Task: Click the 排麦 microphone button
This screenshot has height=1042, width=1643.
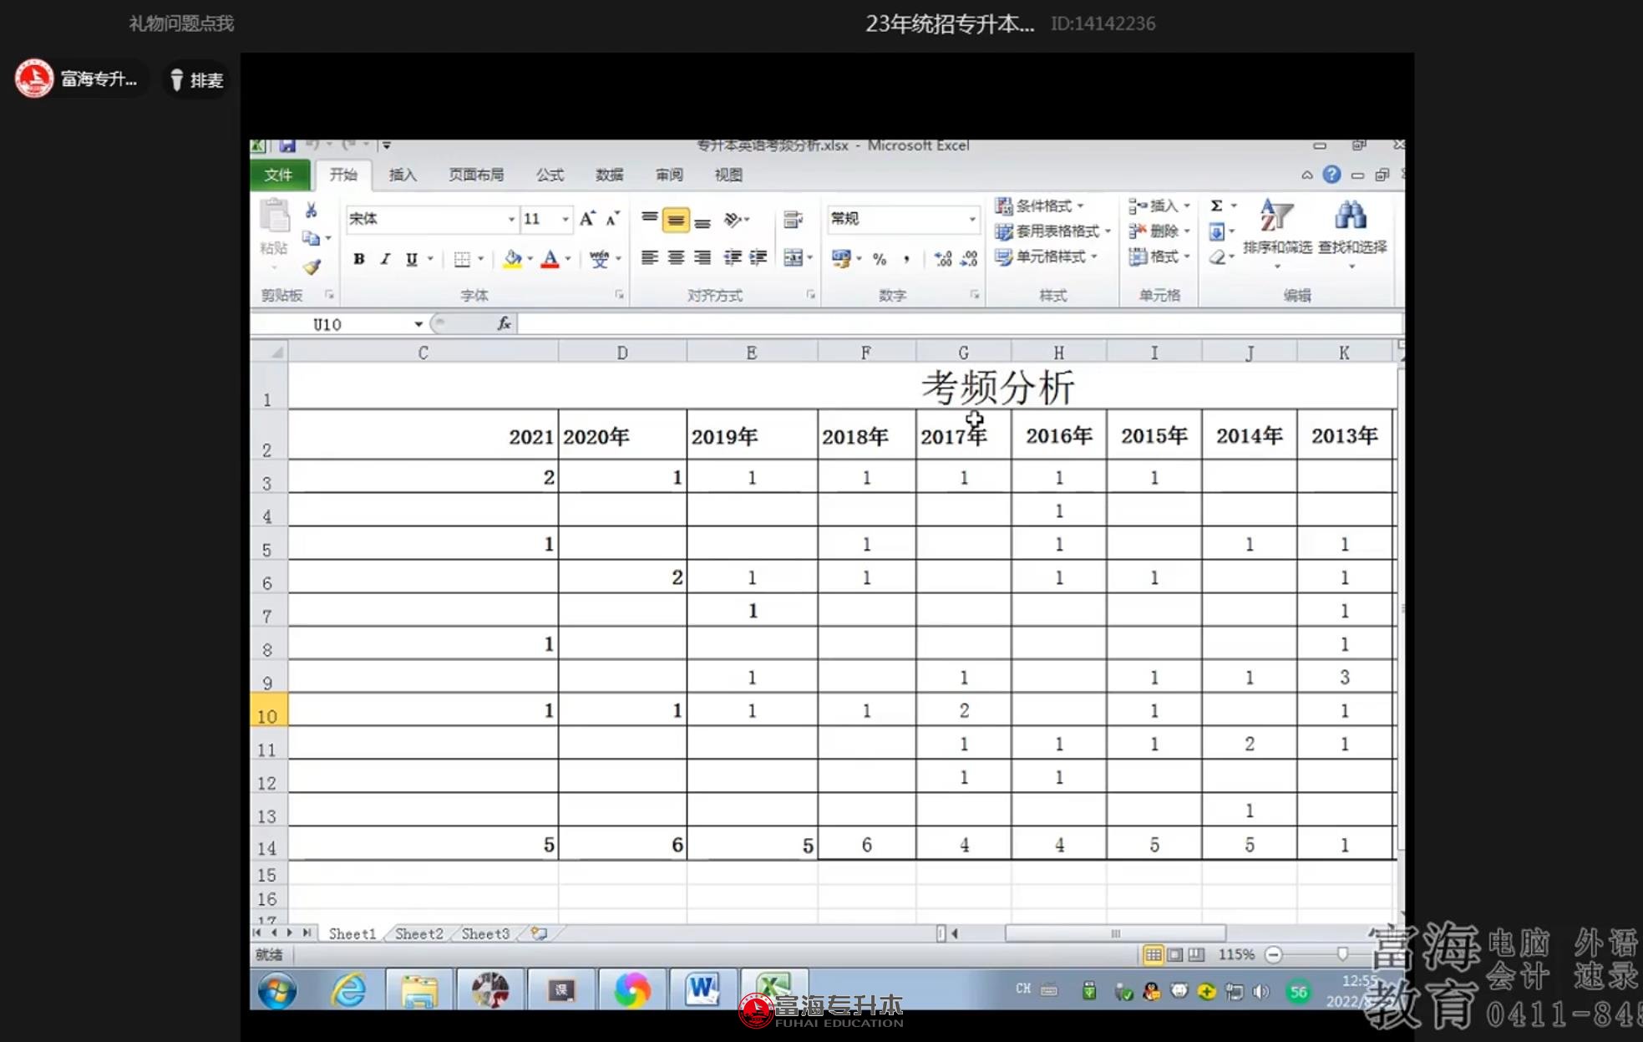Action: pos(196,80)
